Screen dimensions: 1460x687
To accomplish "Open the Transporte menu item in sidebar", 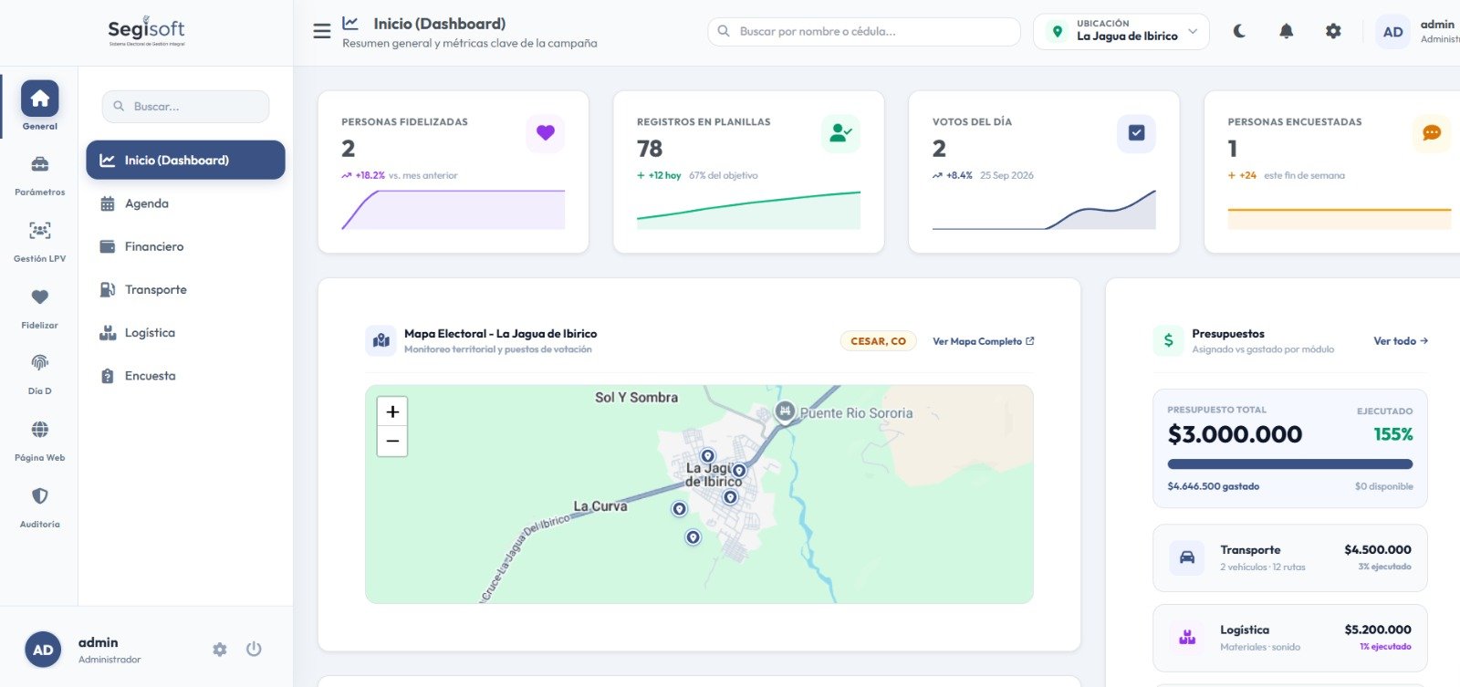I will tap(185, 289).
